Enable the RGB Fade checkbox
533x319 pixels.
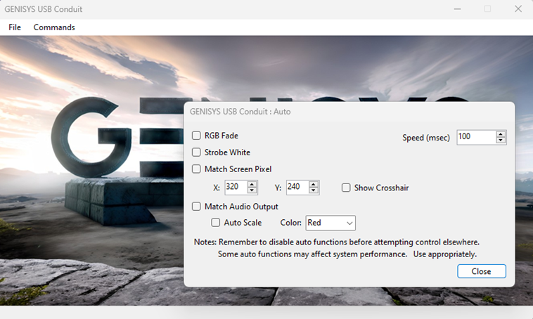pyautogui.click(x=196, y=136)
